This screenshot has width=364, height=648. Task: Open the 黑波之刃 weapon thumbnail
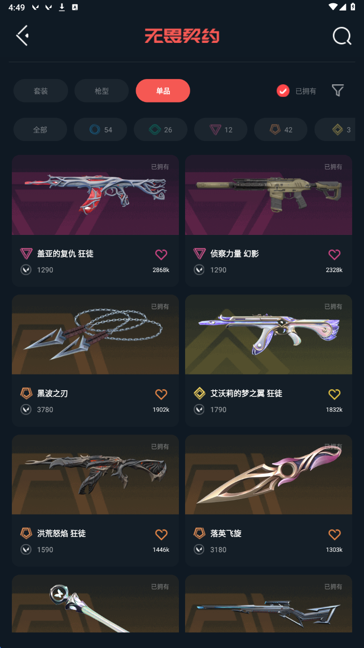(x=95, y=334)
